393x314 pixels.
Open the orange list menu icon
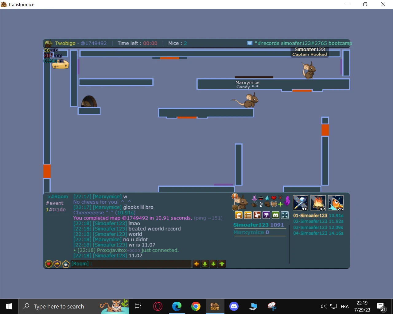coord(248,215)
